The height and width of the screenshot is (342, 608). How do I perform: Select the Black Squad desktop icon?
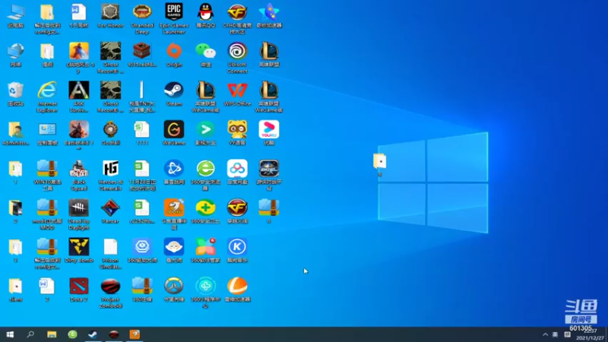click(x=79, y=176)
